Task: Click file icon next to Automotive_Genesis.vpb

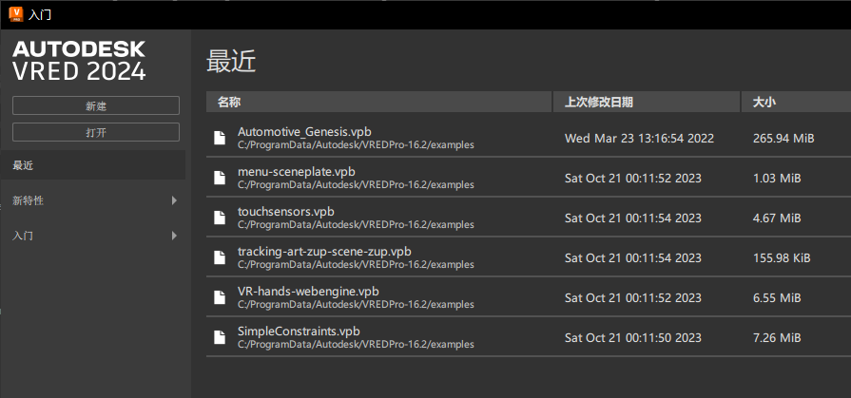Action: [x=221, y=138]
